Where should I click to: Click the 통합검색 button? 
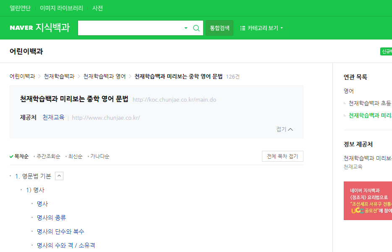tap(220, 28)
